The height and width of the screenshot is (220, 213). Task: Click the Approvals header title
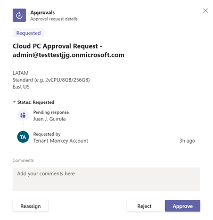tap(43, 12)
